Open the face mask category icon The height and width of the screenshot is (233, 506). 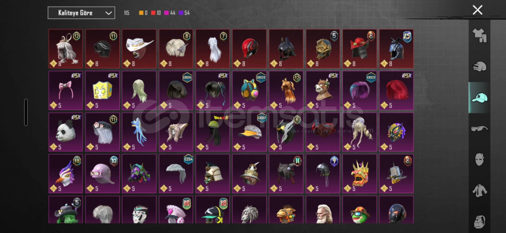tap(479, 159)
